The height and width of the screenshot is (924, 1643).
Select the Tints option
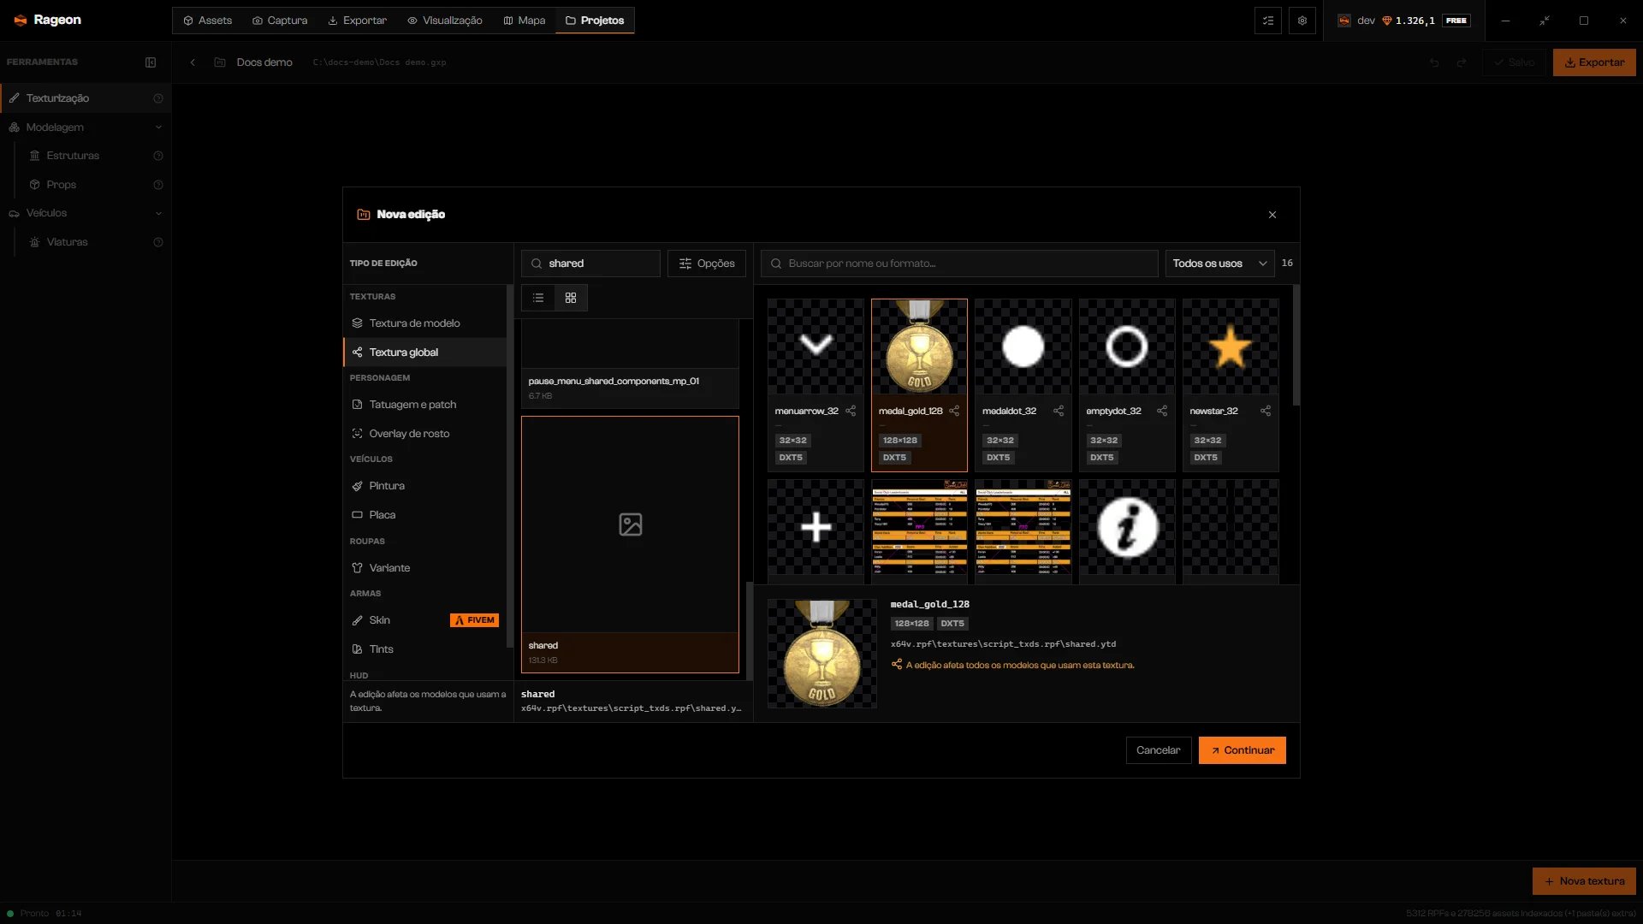pyautogui.click(x=424, y=649)
